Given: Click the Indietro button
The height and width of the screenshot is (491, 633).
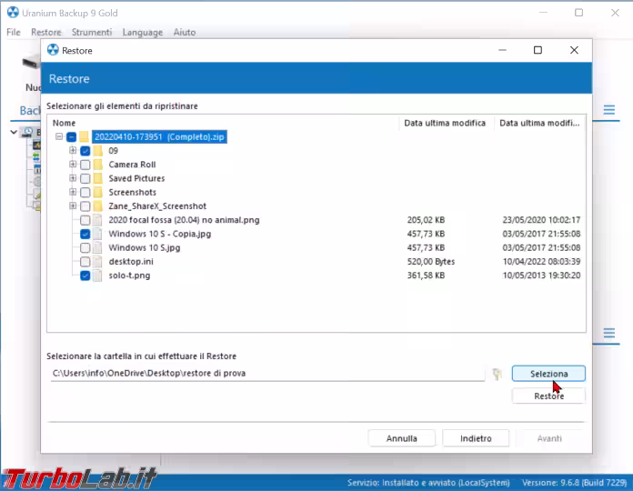Looking at the screenshot, I should [x=476, y=438].
